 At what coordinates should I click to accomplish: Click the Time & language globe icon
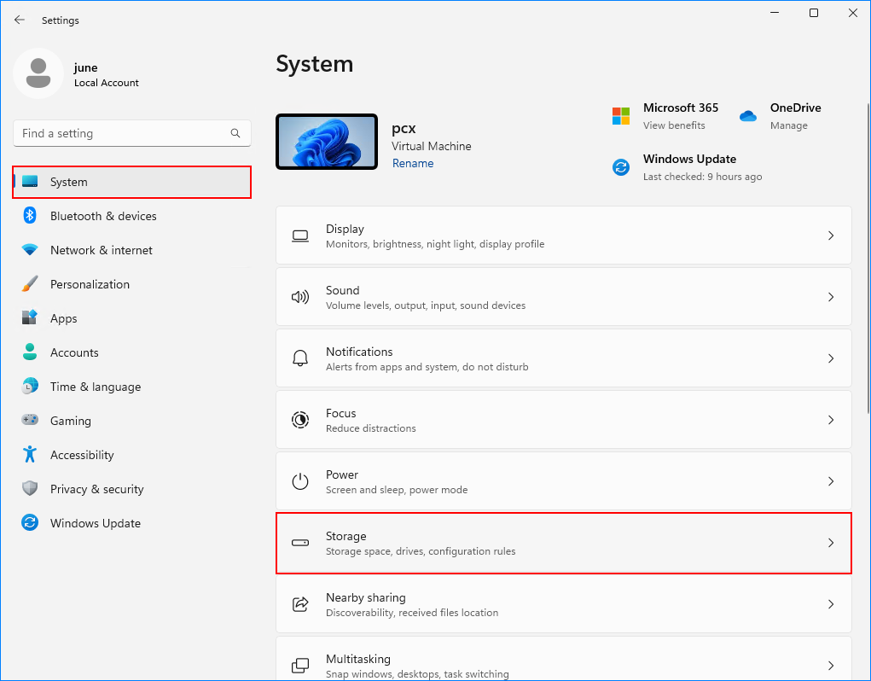click(30, 386)
